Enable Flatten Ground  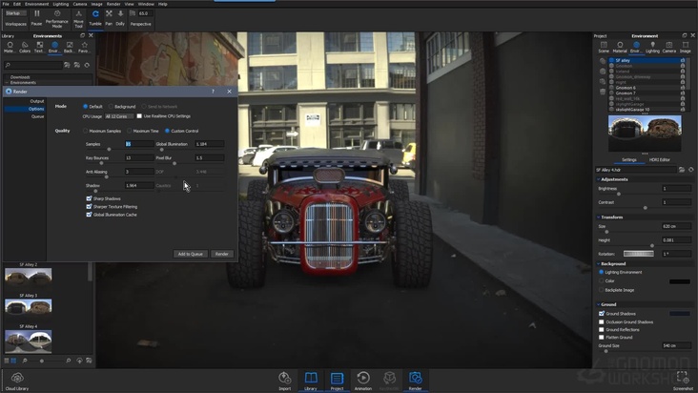(x=602, y=338)
